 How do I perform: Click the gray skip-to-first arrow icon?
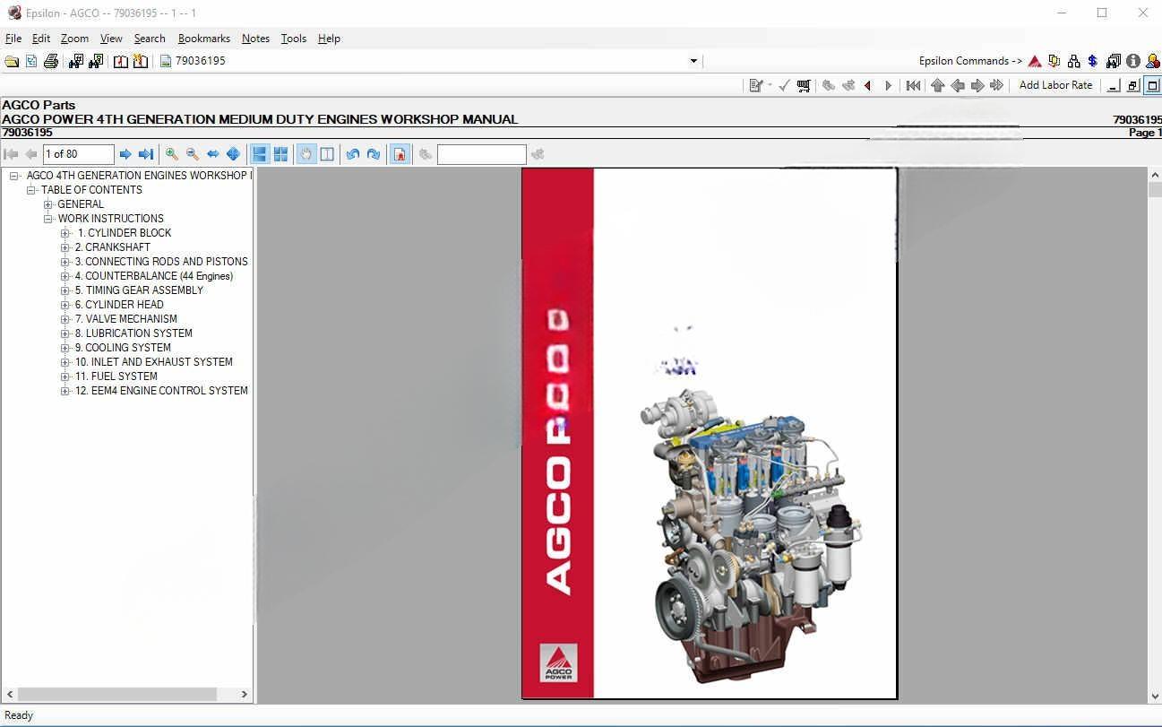tap(913, 85)
